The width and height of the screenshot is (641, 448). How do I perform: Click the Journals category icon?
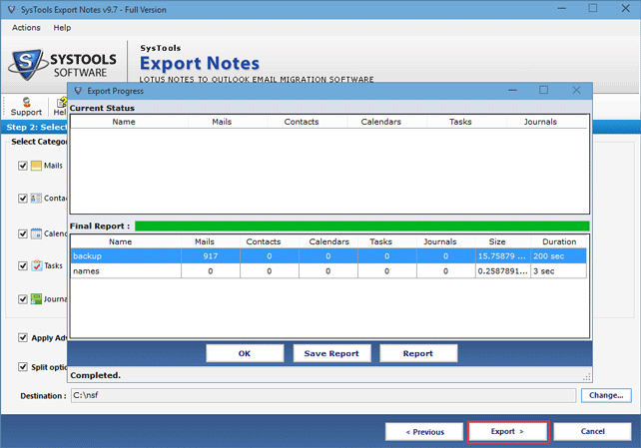click(36, 299)
